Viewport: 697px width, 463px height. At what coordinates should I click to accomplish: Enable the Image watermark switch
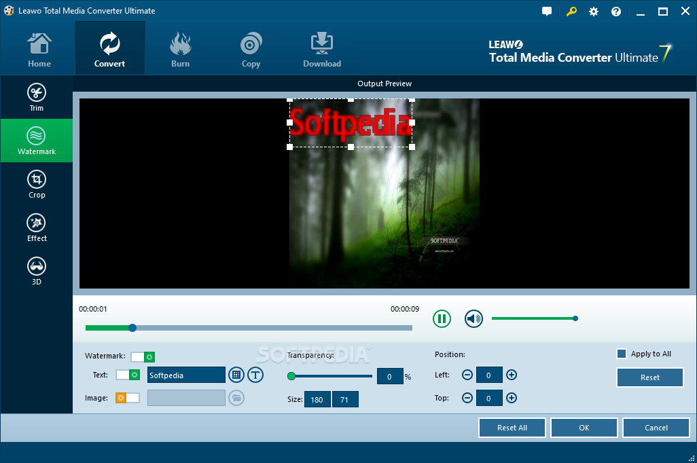[x=128, y=398]
